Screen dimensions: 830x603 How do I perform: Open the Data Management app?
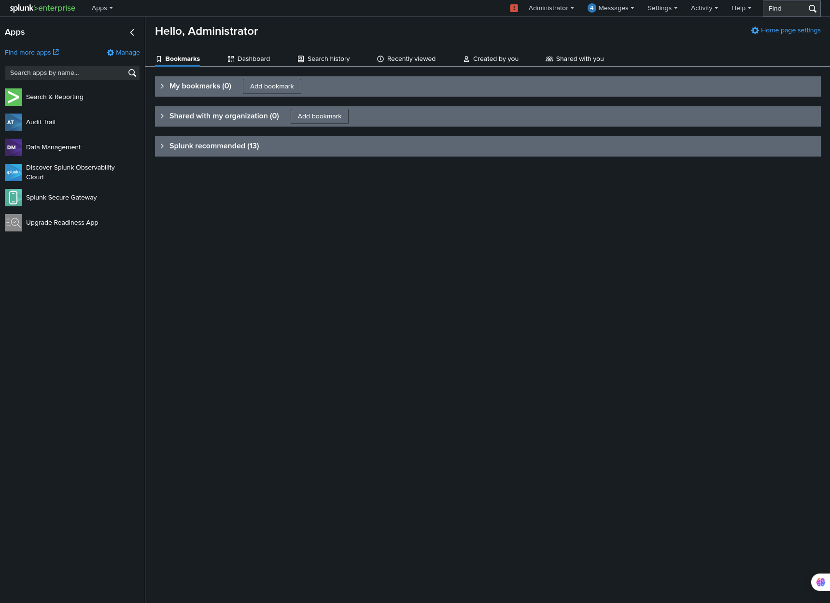53,147
